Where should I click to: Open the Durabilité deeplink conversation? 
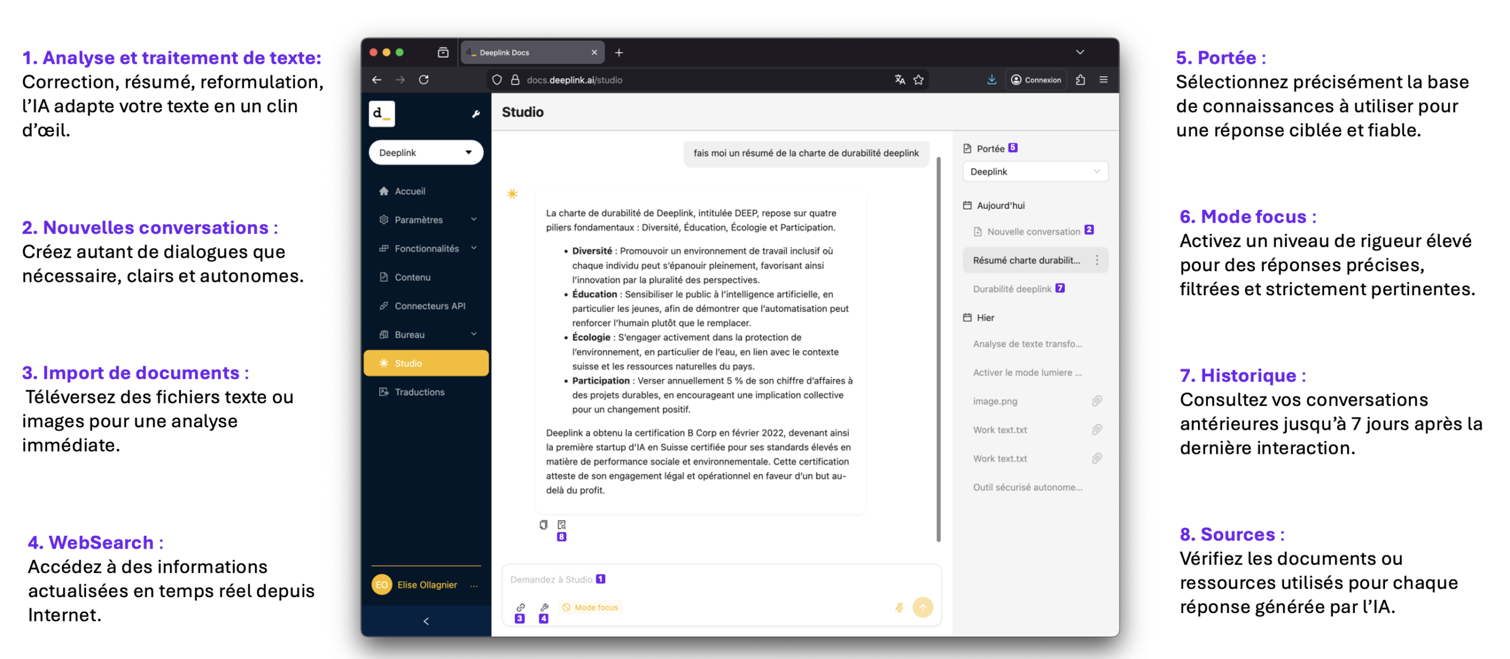coord(1012,289)
